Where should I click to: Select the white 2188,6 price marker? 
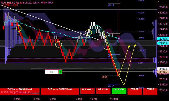[163, 69]
